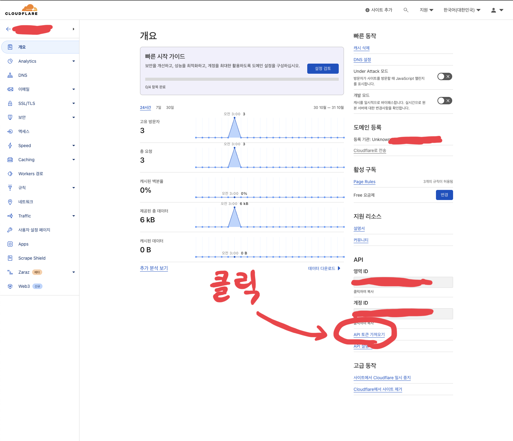Image resolution: width=513 pixels, height=441 pixels.
Task: Click the Analytics pie chart icon
Action: pos(10,61)
